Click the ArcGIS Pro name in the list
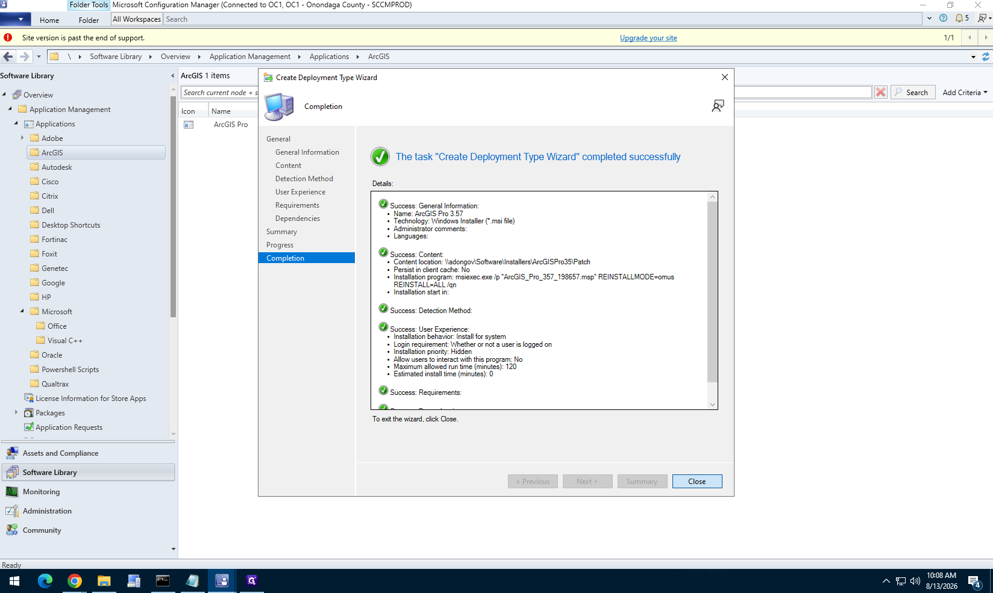The width and height of the screenshot is (993, 593). [231, 125]
